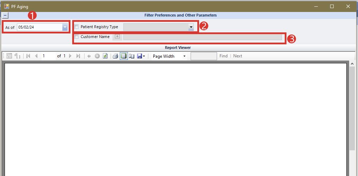Click the Next search link
Viewport: 358px width, 176px height.
(x=237, y=56)
